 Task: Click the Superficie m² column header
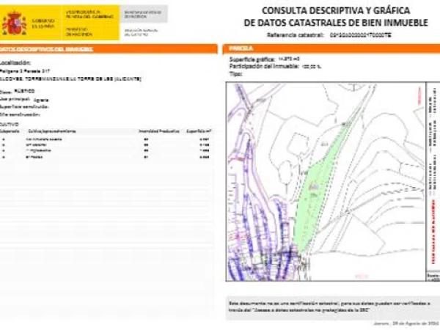198,132
